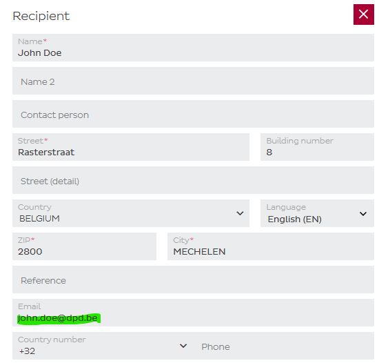Open the Country dropdown showing BELGIUM
This screenshot has width=379, height=363.
pos(131,213)
